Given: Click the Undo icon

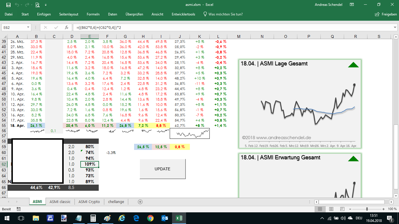Looking at the screenshot, I should click(18, 5).
